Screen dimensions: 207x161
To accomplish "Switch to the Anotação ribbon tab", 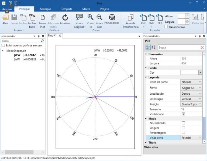I will tap(45, 9).
